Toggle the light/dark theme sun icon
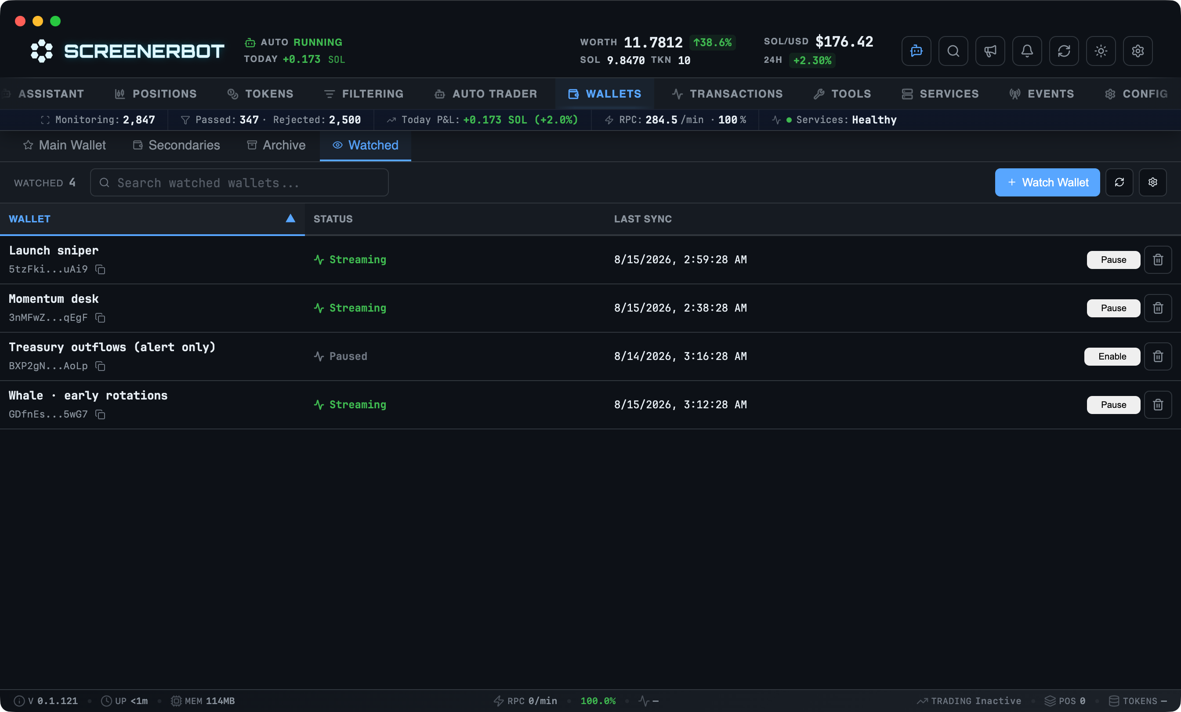 pos(1101,51)
